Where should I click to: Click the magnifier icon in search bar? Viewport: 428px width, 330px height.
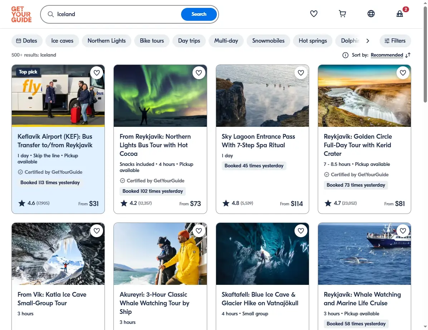pyautogui.click(x=51, y=14)
